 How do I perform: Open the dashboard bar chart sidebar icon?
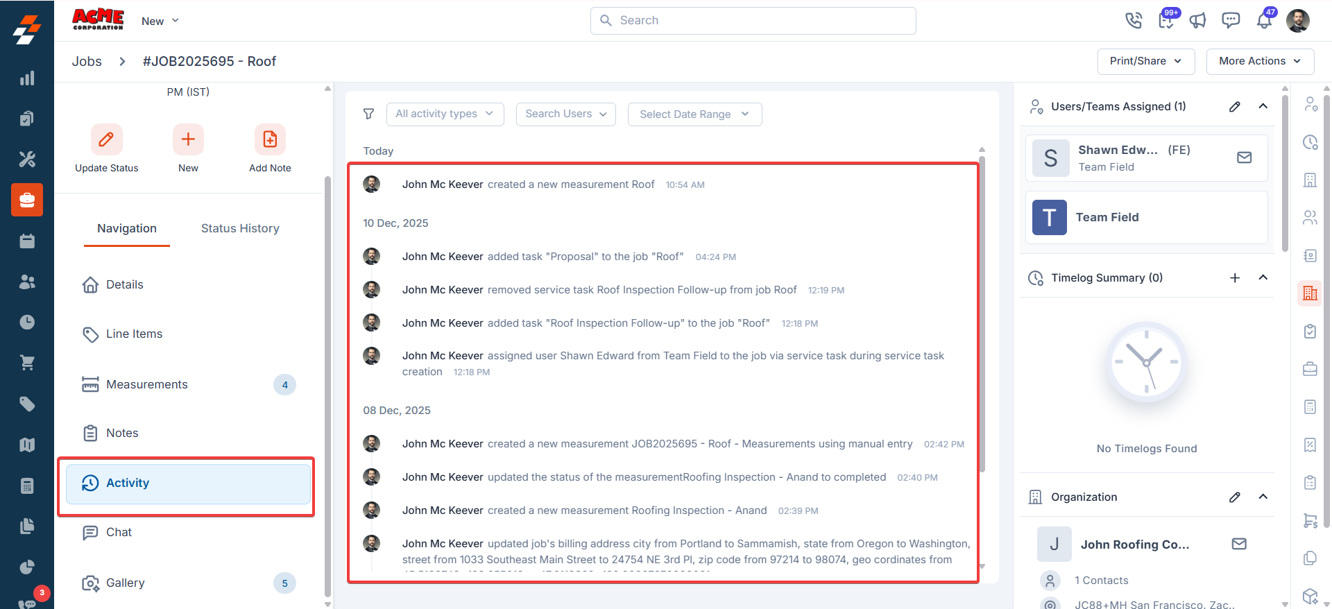tap(27, 78)
